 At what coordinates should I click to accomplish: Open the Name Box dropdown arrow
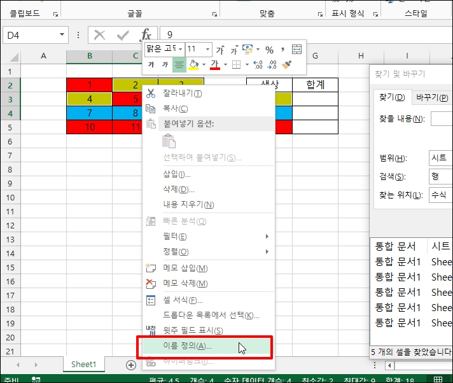pyautogui.click(x=62, y=34)
